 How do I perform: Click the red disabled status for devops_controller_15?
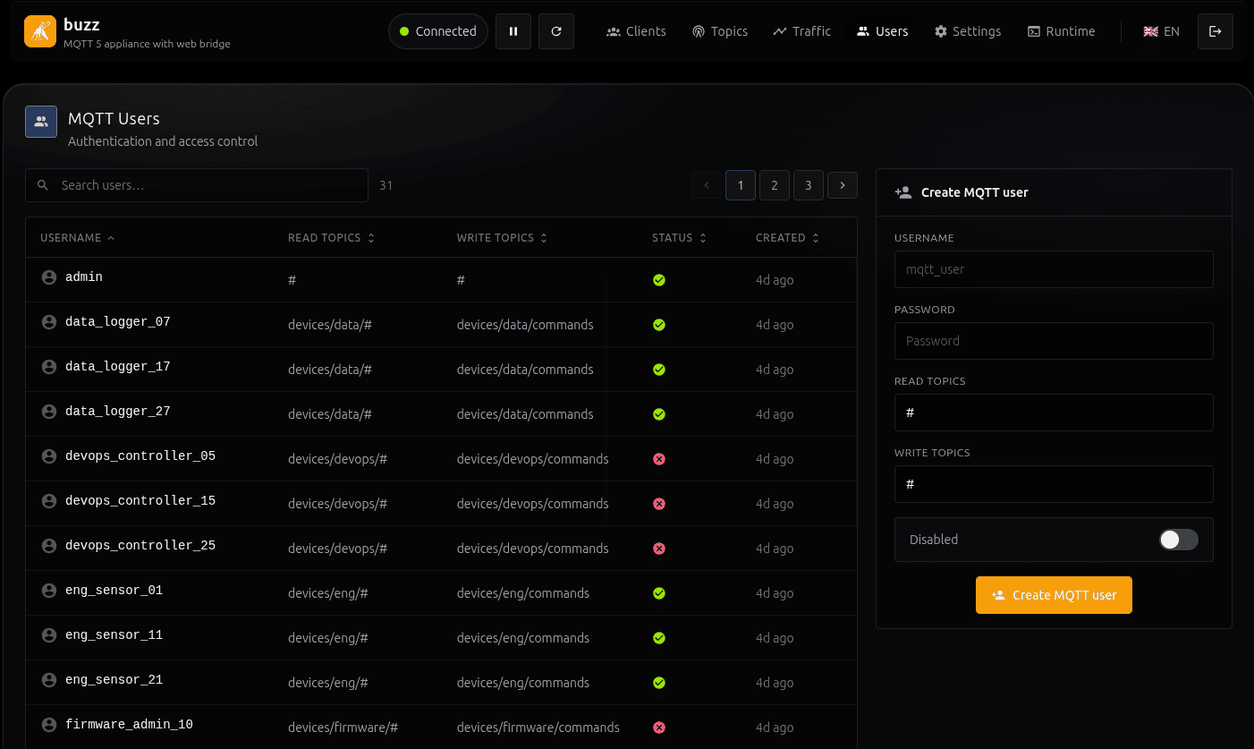(x=659, y=504)
